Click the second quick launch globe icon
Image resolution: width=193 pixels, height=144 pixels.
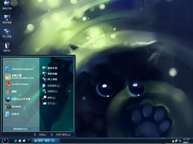(20, 141)
